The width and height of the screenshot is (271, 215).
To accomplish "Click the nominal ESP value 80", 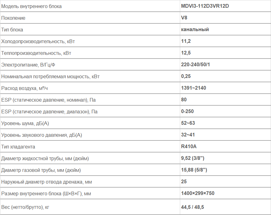I will pos(184,100).
